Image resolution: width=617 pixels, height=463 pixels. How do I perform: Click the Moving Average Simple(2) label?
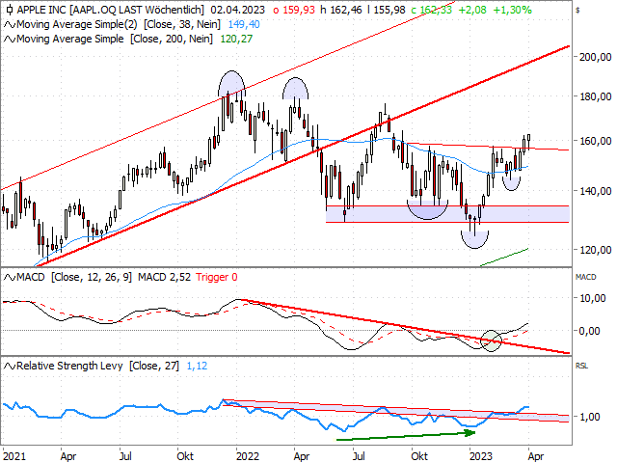(77, 25)
